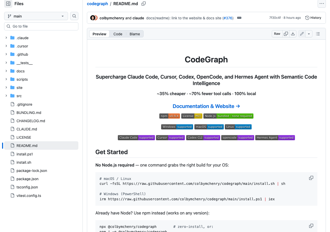This screenshot has width=330, height=232.
Task: Expand the docs folder chevron
Action: click(x=6, y=71)
